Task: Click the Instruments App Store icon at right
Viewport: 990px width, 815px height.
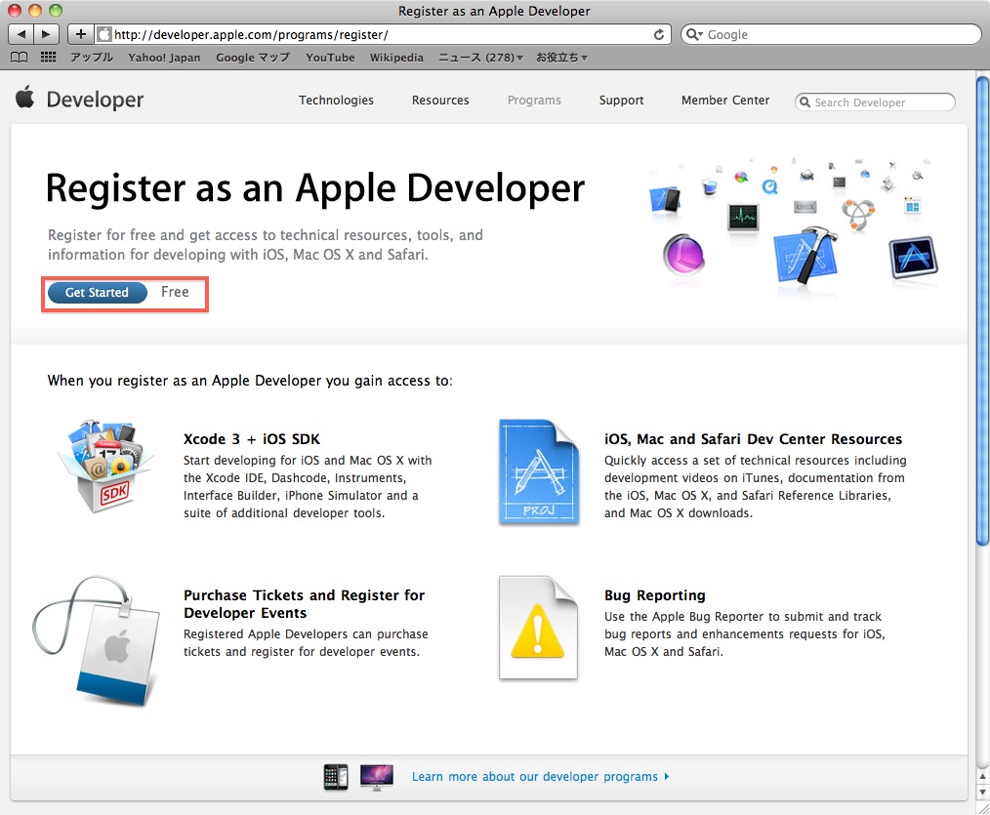Action: pyautogui.click(x=914, y=257)
